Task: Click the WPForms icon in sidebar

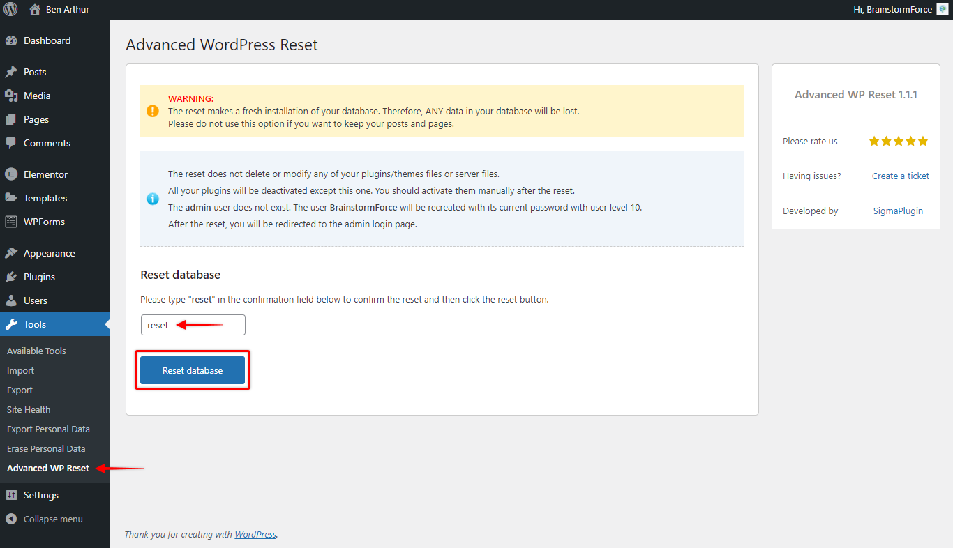Action: point(11,222)
